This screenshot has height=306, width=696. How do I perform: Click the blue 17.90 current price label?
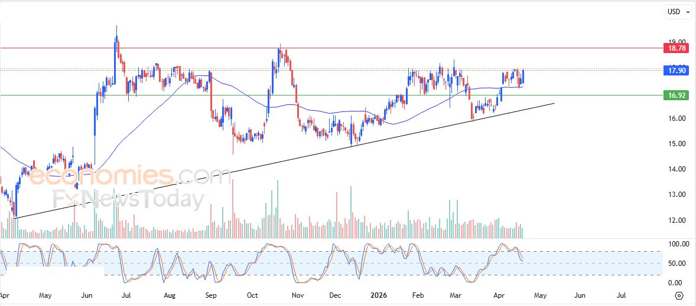[x=676, y=70]
